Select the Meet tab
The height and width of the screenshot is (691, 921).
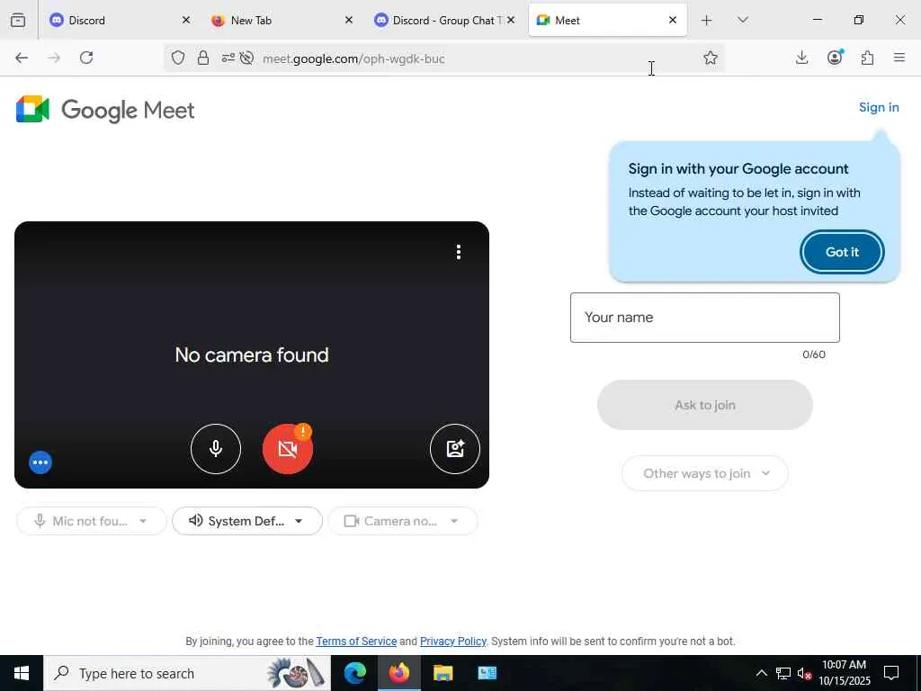607,20
